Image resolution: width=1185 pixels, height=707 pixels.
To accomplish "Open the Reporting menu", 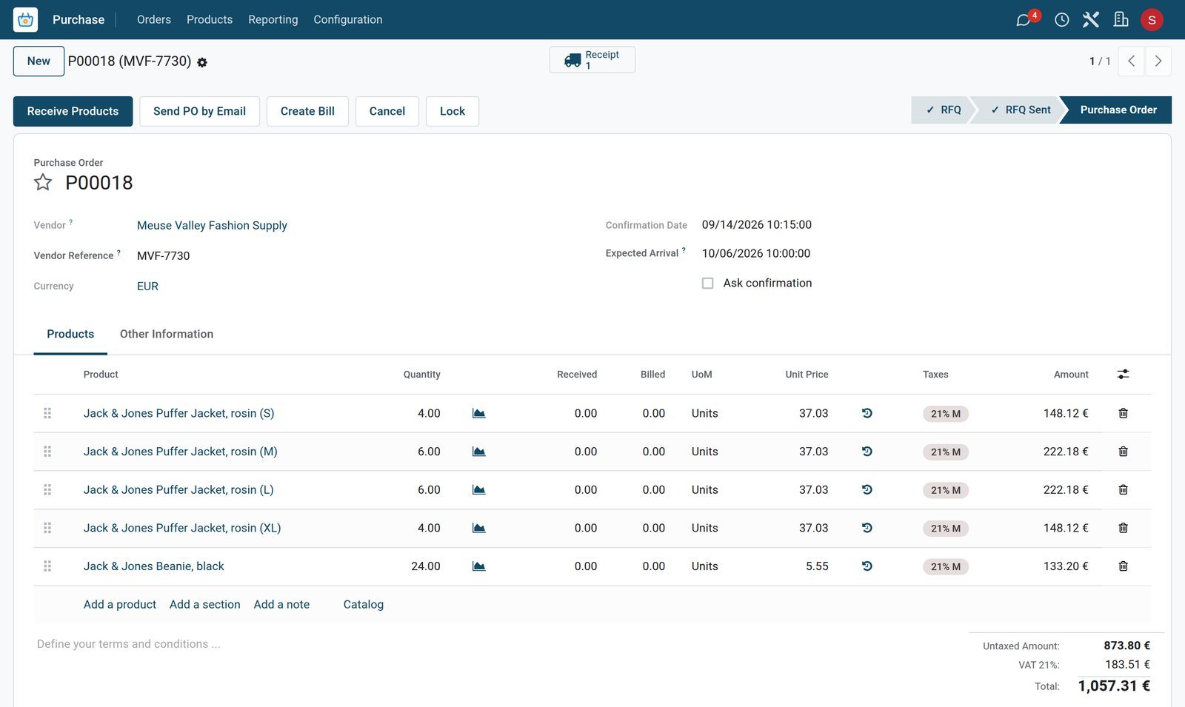I will (x=273, y=20).
